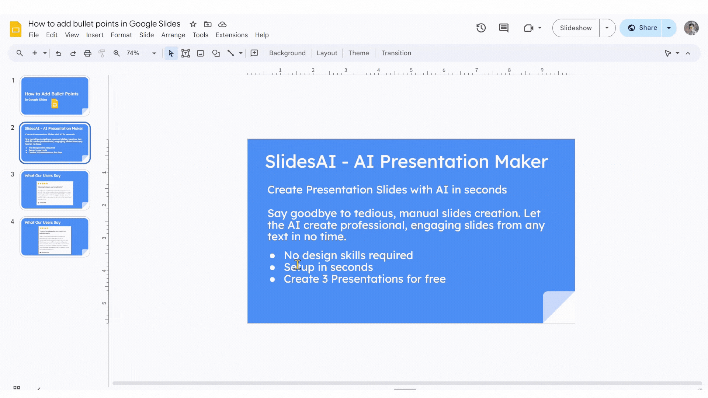Click the Undo icon in toolbar
The width and height of the screenshot is (708, 398).
pyautogui.click(x=58, y=53)
